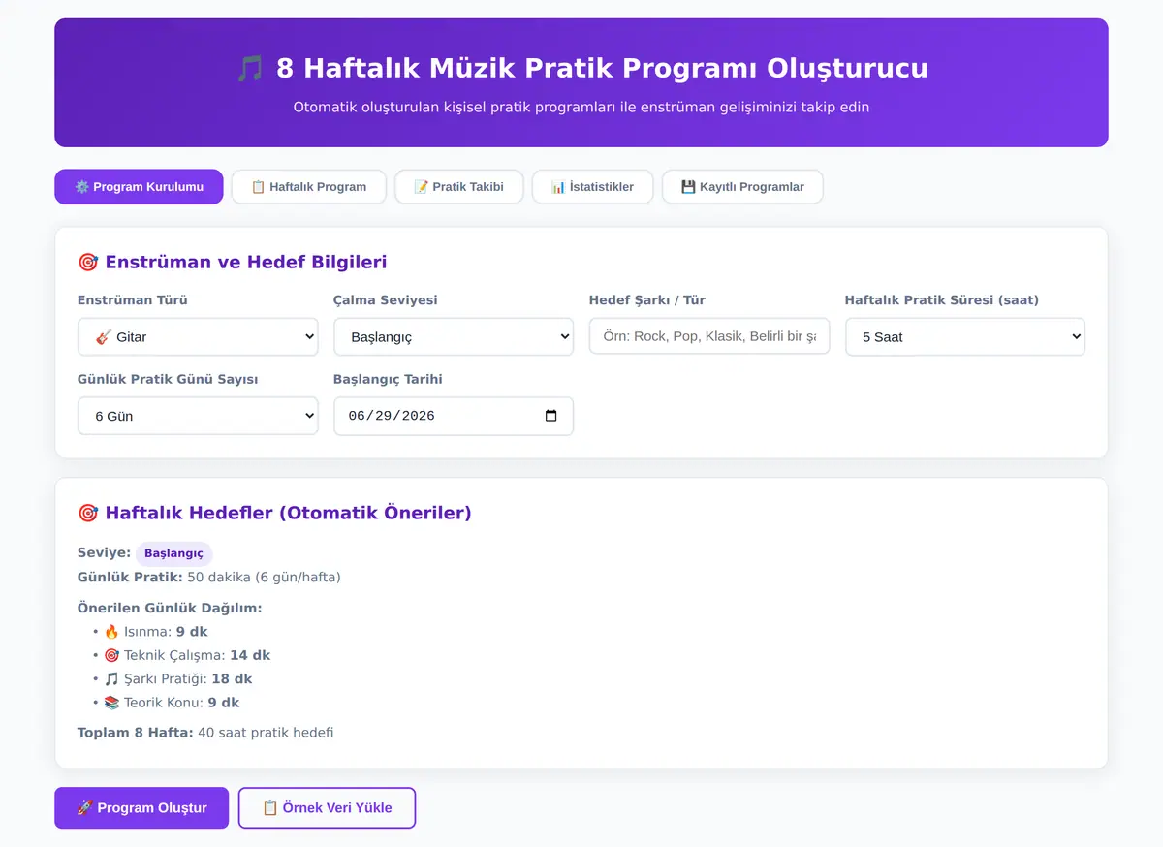This screenshot has height=847, width=1163.
Task: Click the 'Önerilen Günlük Dağılım:' text
Action: click(x=170, y=609)
